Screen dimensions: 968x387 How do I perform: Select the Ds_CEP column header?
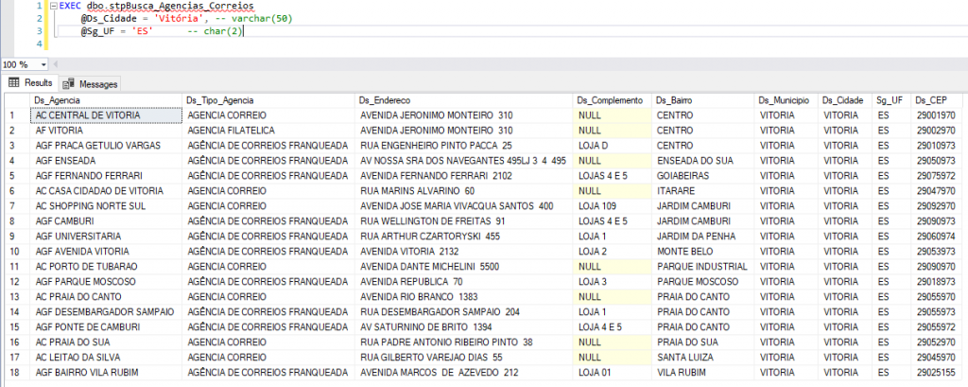[x=937, y=100]
